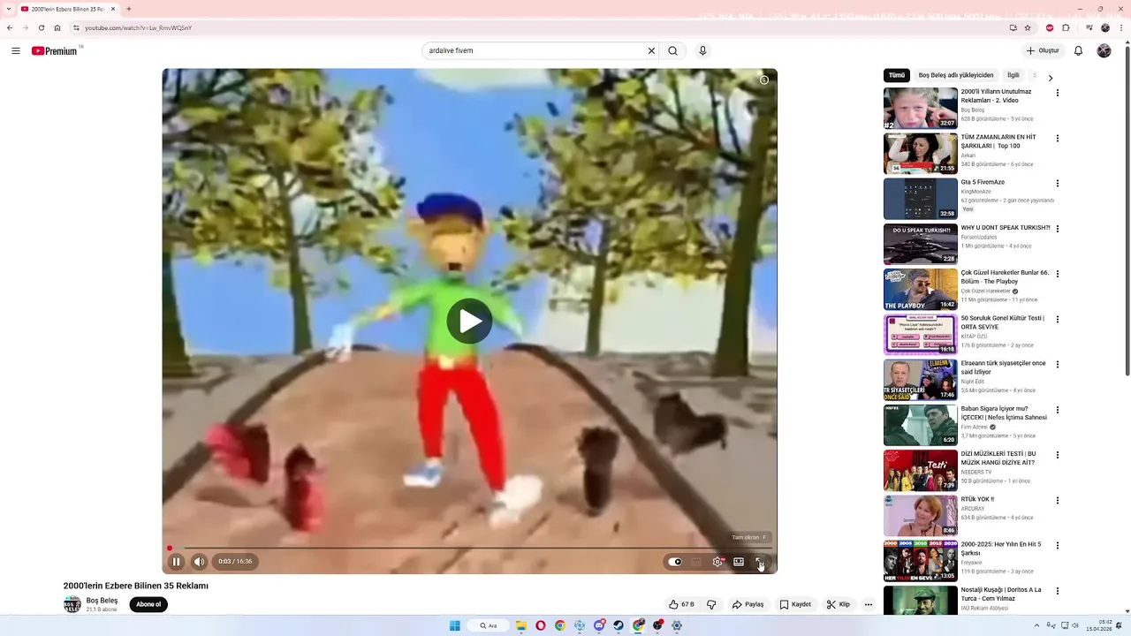Reload the page in browser

tap(41, 27)
